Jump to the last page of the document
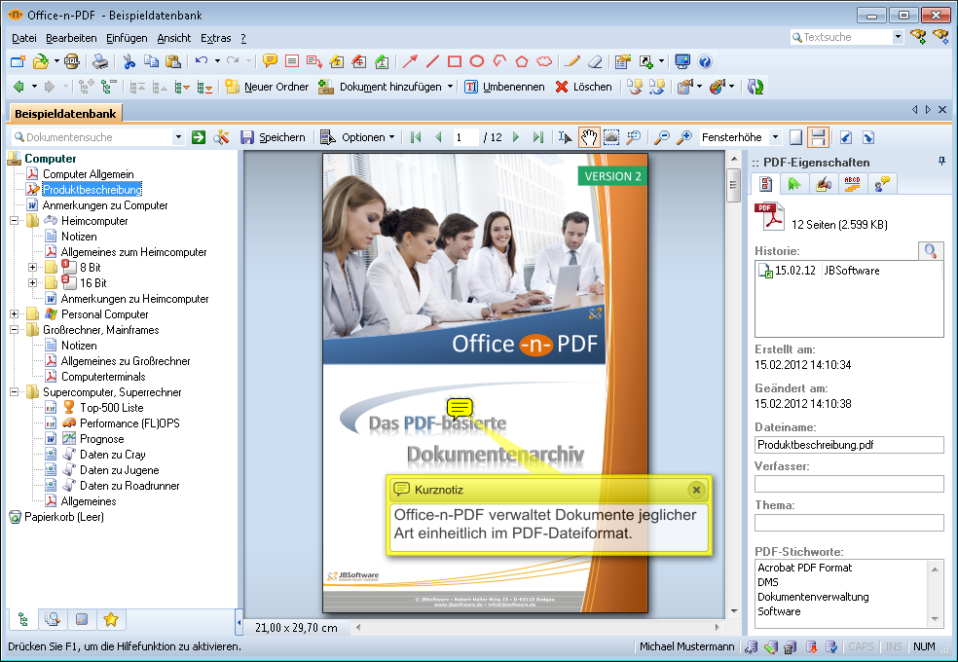 click(x=537, y=137)
